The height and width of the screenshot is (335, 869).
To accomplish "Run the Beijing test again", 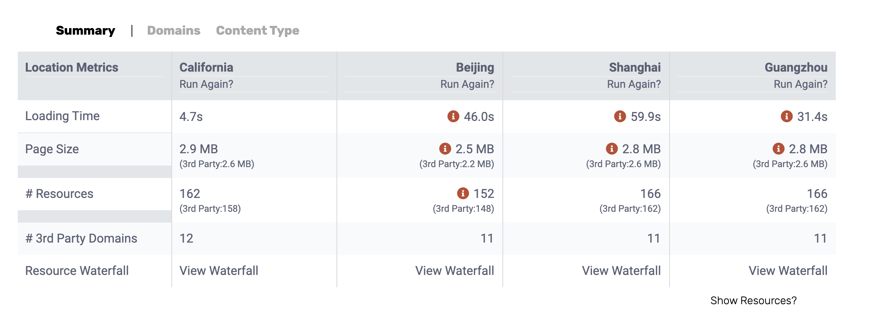I will [467, 84].
